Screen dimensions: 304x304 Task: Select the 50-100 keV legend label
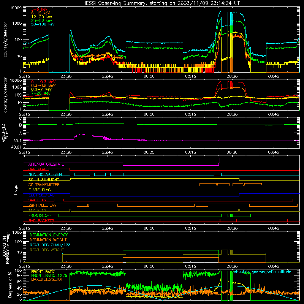(x=43, y=24)
